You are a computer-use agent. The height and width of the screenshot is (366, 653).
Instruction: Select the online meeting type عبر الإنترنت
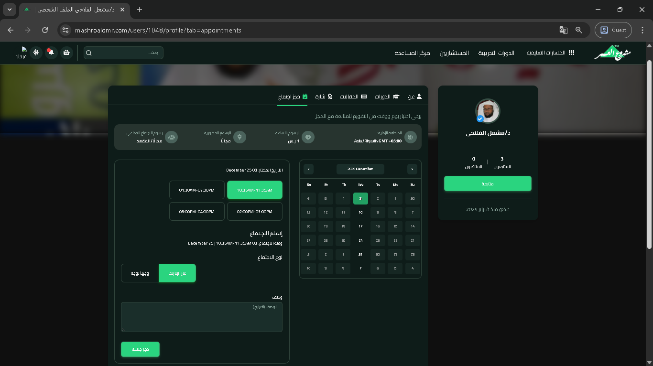coord(177,273)
